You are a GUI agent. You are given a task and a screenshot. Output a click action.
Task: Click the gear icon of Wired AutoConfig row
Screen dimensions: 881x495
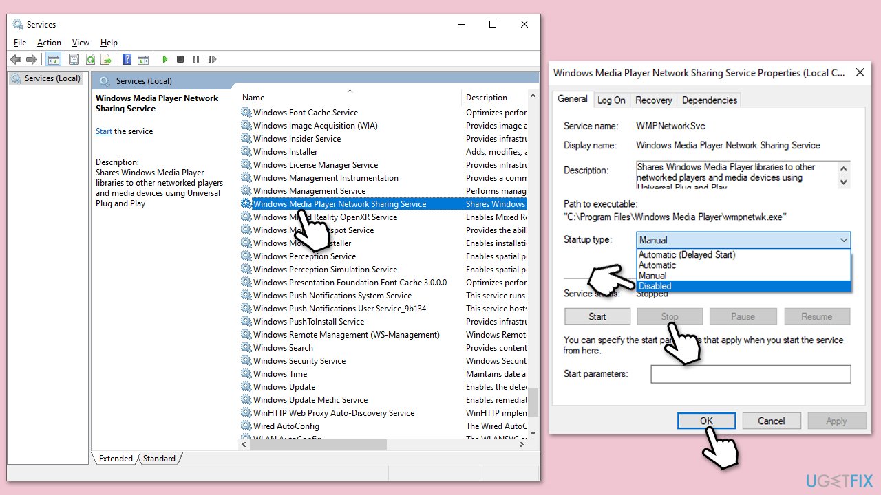click(246, 426)
